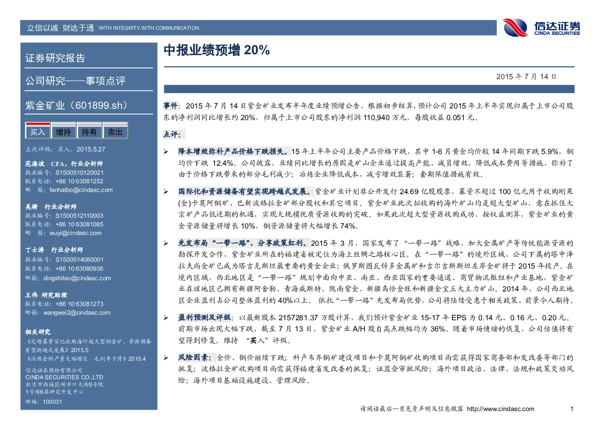
Task: Click arrow bullet beside 风险因素 paragraph
Action: pos(166,358)
